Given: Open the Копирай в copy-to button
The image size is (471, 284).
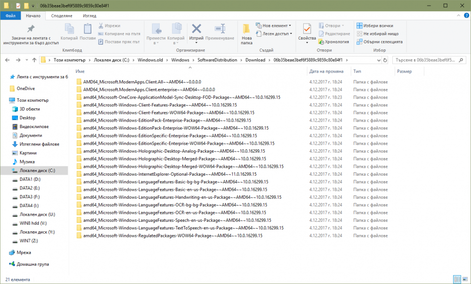Looking at the screenshot, I should pos(176,34).
